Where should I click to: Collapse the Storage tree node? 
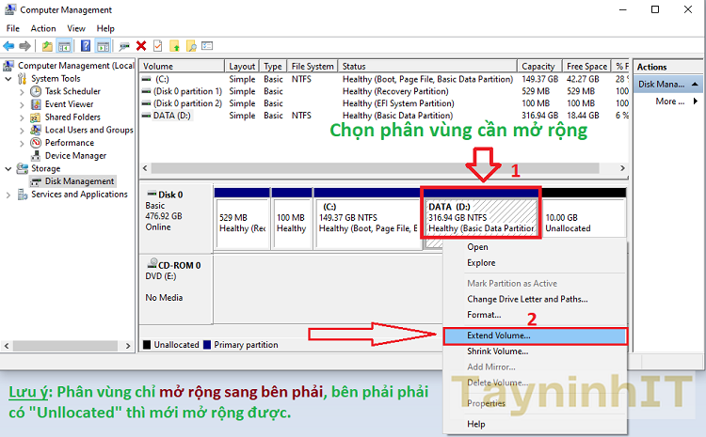coord(9,169)
